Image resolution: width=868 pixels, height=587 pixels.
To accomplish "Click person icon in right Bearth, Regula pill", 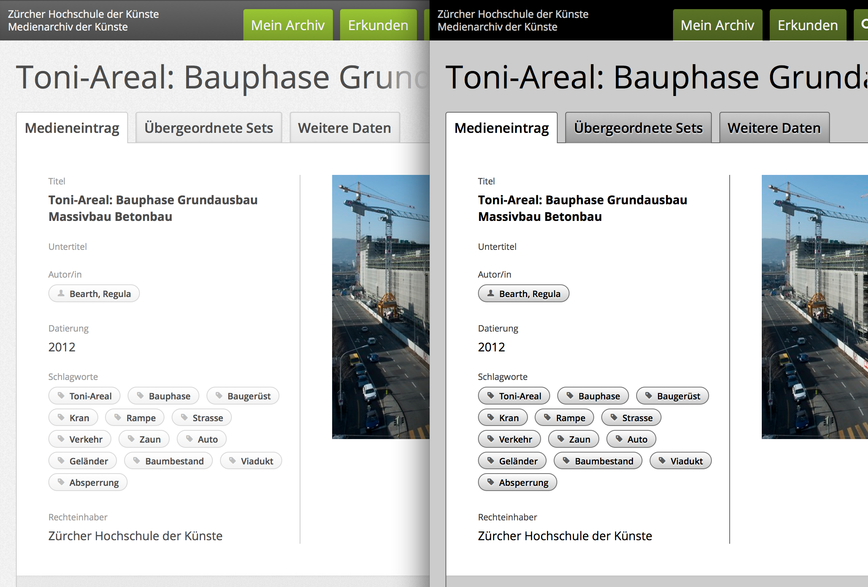I will click(491, 293).
